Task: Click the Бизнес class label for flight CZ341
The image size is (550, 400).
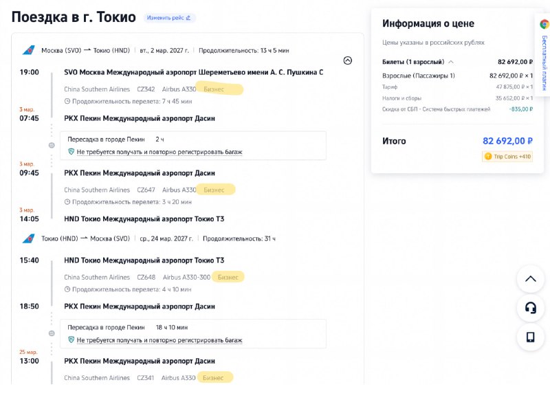Action: coord(213,377)
